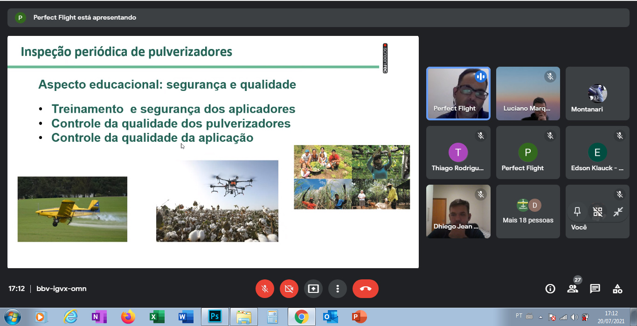This screenshot has height=326, width=637.
Task: Show the participants list with 27 badge
Action: click(x=573, y=289)
